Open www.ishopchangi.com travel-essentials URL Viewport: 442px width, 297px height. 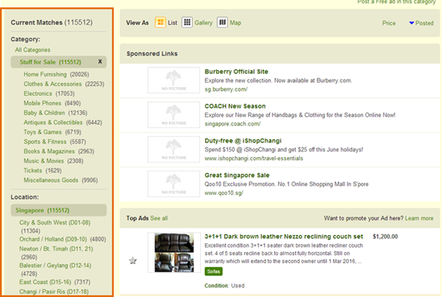click(254, 159)
